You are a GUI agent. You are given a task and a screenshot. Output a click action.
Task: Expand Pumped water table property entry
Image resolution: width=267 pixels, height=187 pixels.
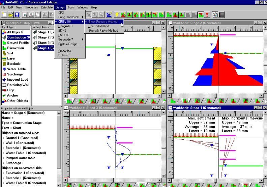(19, 158)
